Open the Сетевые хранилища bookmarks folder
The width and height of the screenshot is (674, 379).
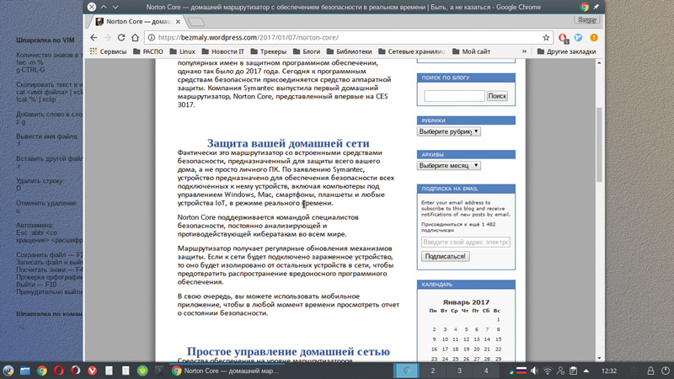click(x=412, y=51)
